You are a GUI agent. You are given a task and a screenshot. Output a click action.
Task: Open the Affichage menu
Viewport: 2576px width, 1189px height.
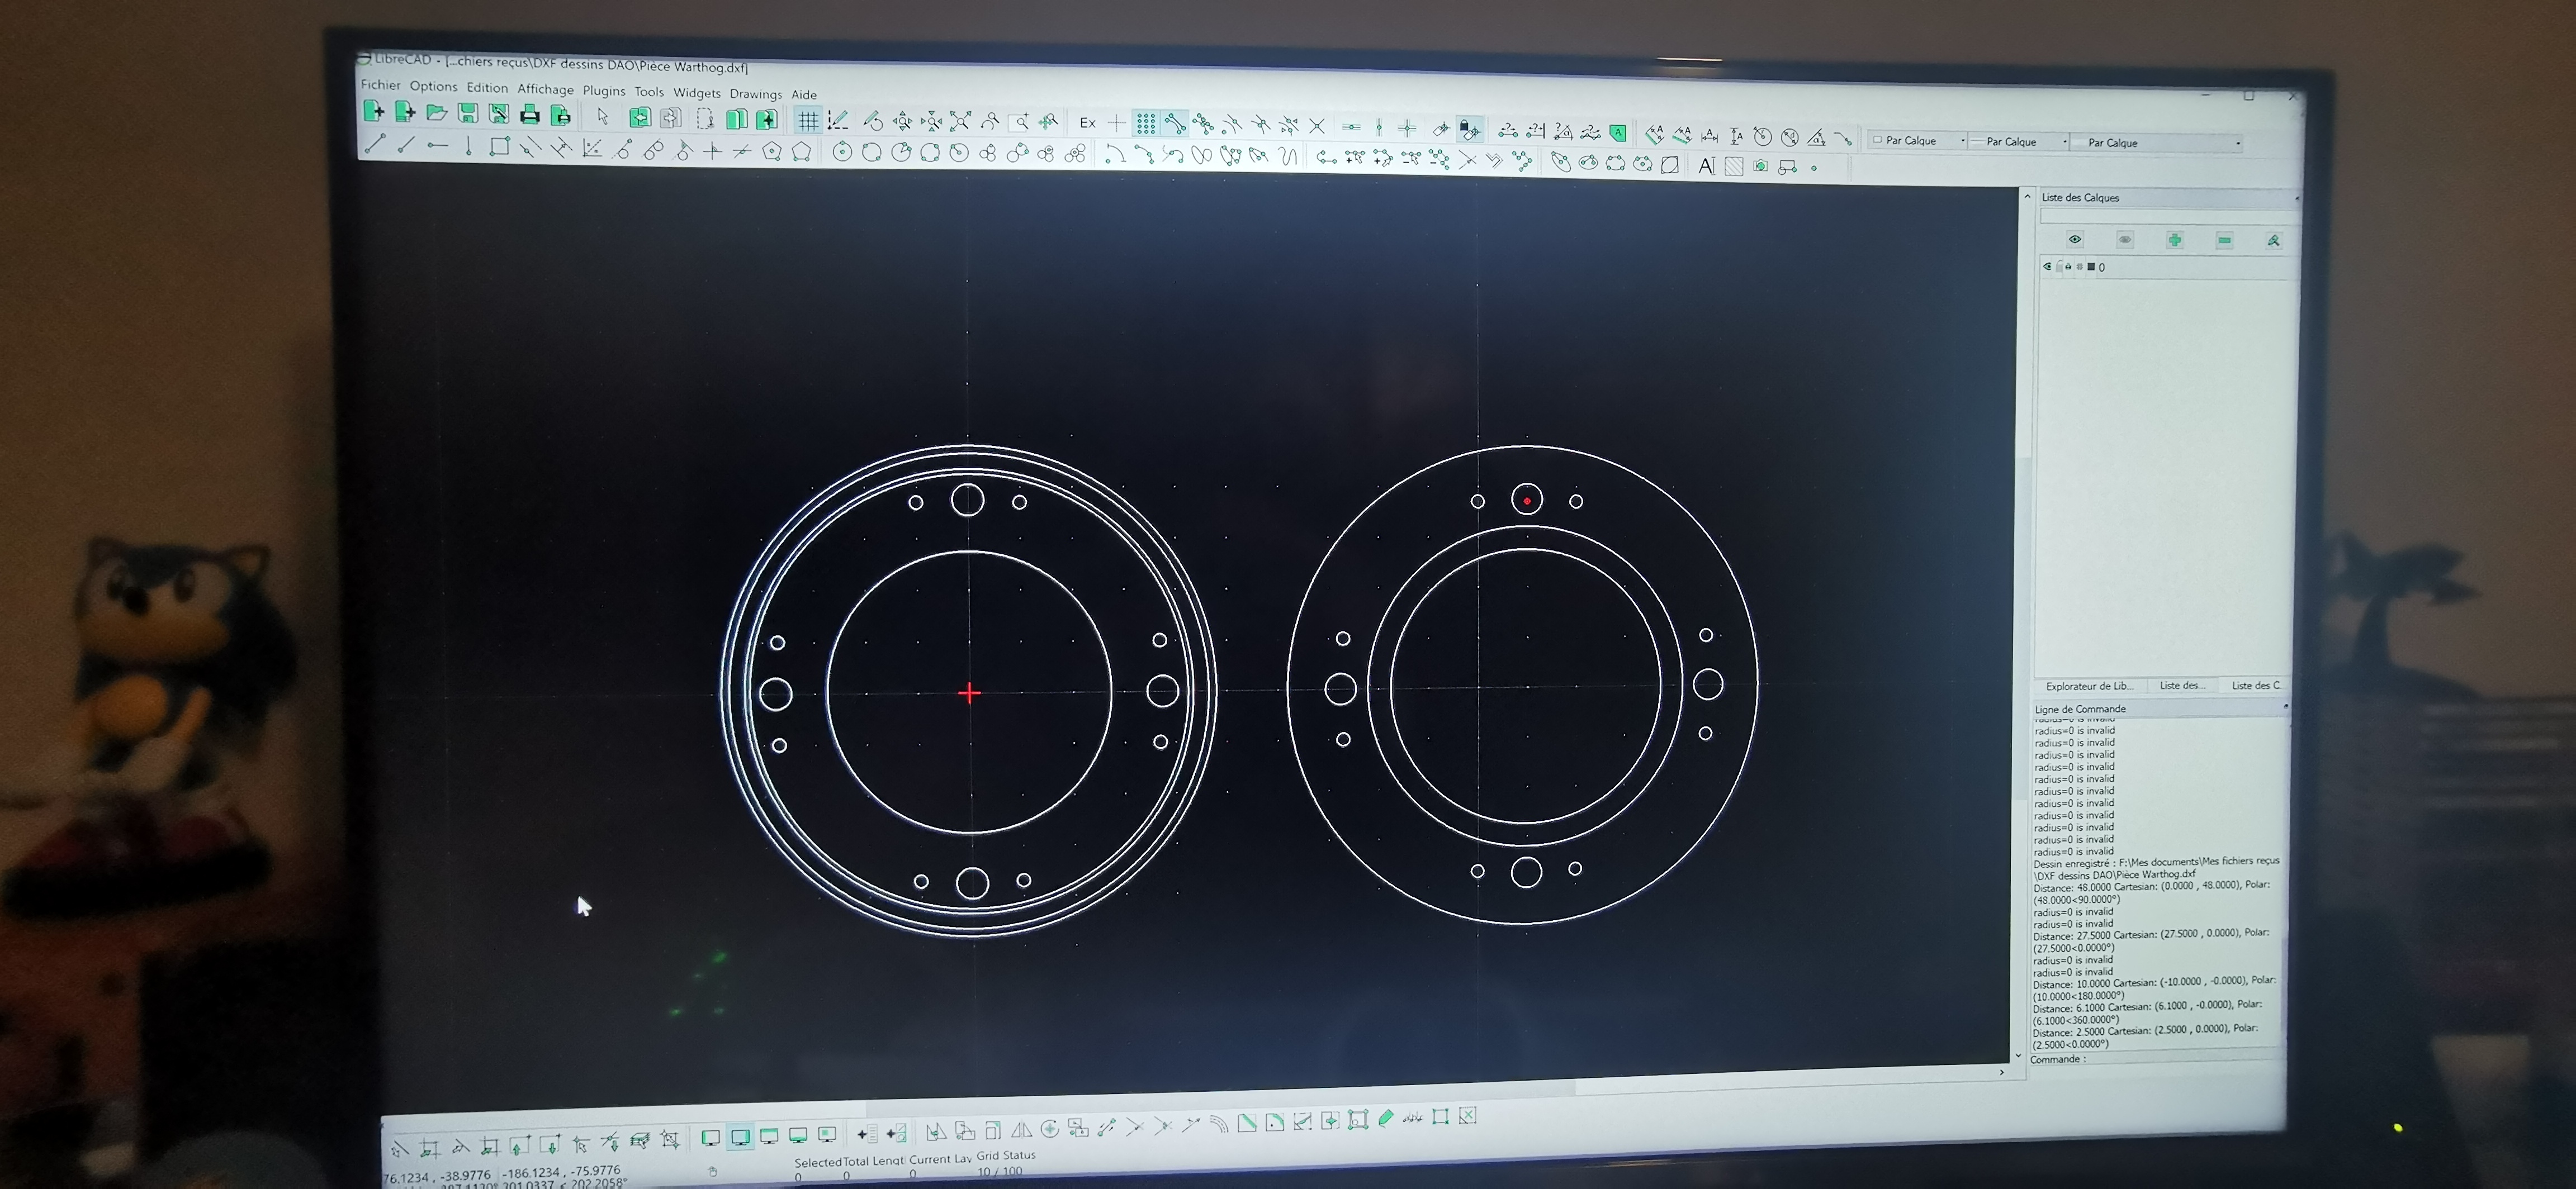(545, 89)
